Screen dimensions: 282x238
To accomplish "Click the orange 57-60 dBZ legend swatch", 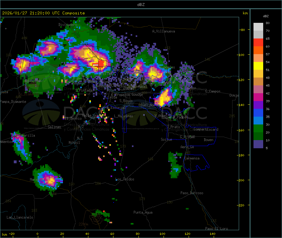I will [x=258, y=50].
